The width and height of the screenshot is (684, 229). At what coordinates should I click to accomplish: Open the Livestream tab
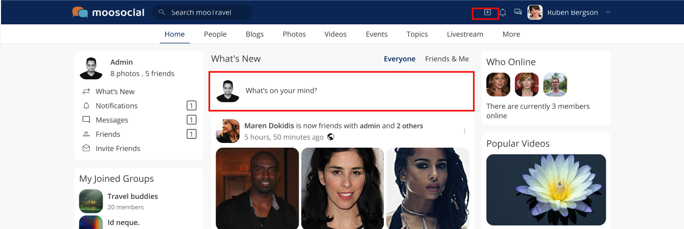[465, 34]
